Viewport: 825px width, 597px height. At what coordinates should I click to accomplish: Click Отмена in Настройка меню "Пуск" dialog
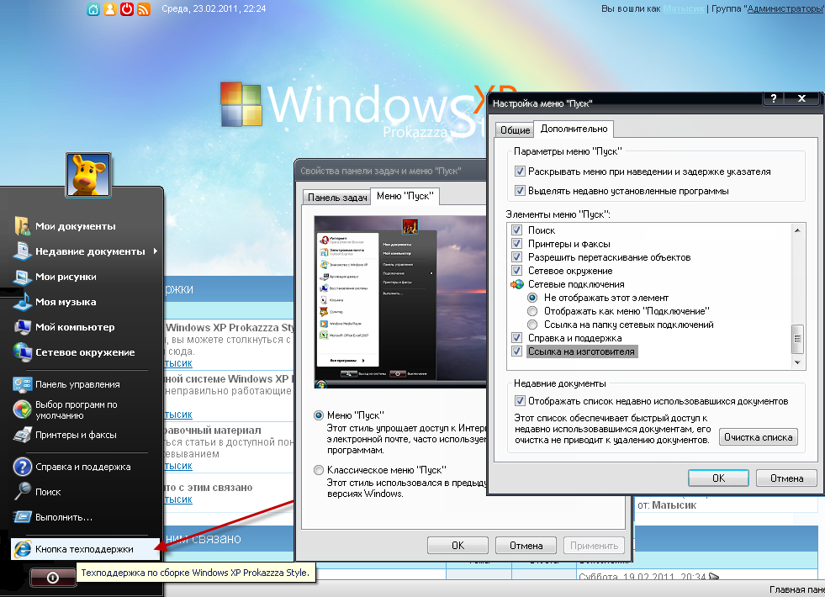786,478
